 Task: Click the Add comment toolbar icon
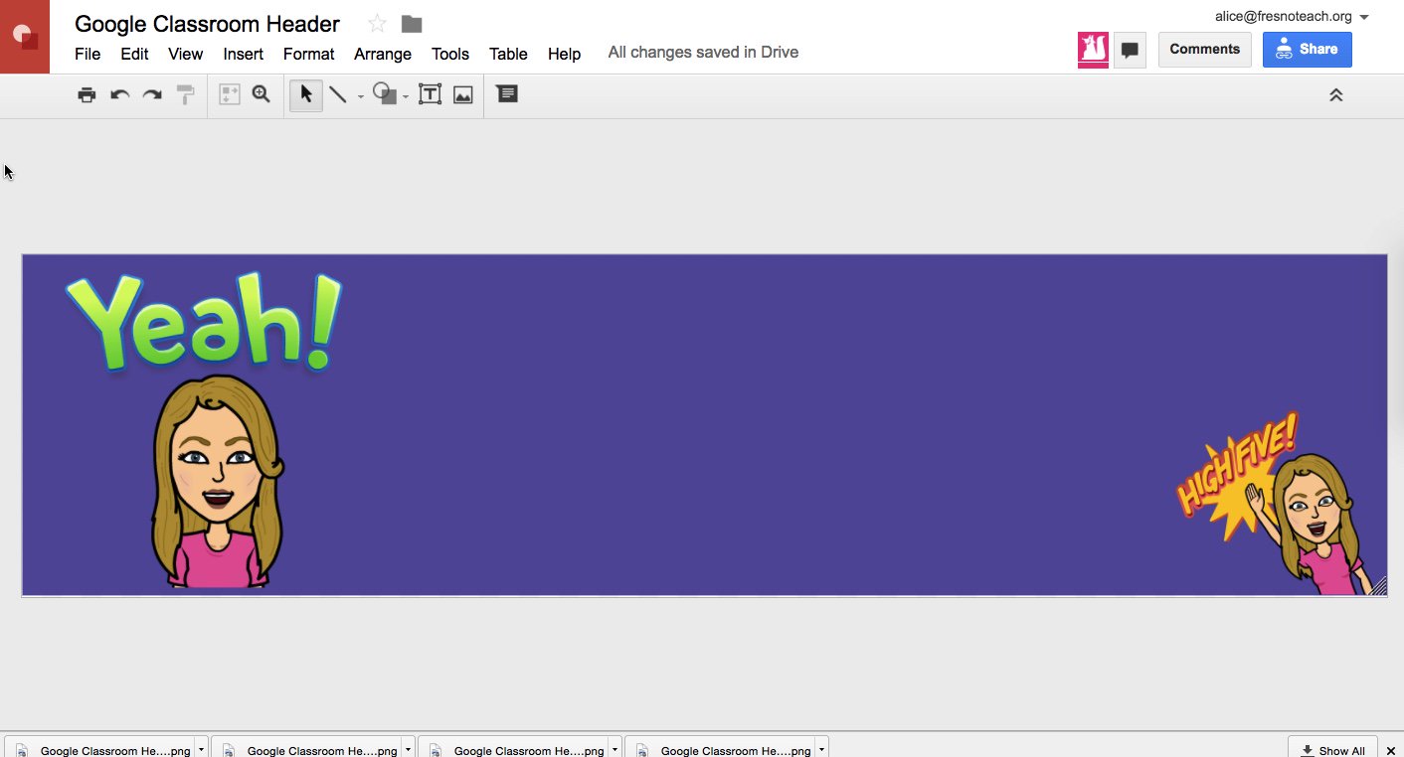pos(507,94)
